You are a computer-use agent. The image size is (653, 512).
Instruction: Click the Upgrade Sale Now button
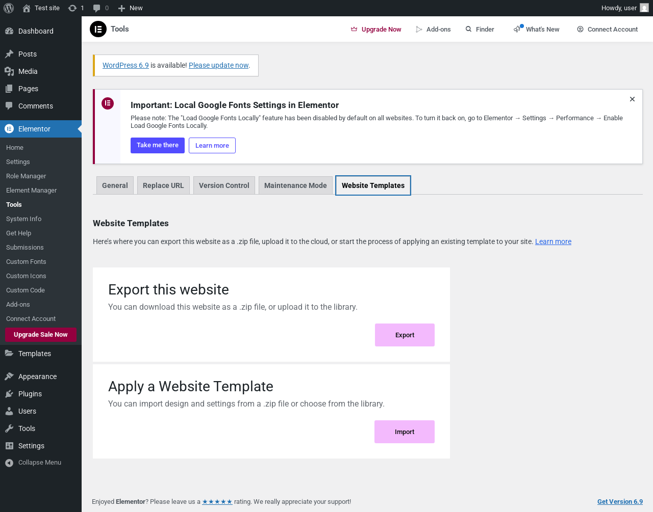coord(40,335)
